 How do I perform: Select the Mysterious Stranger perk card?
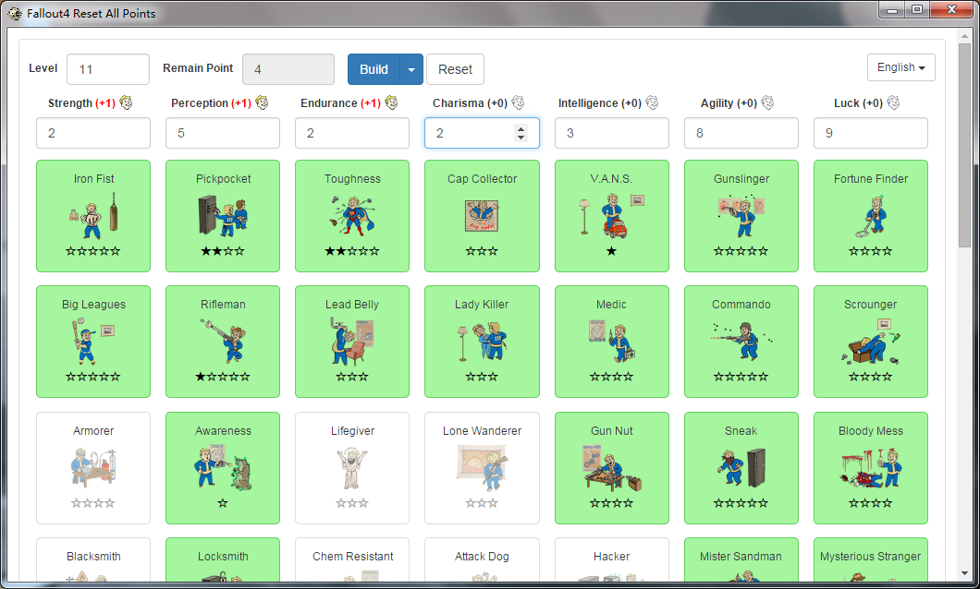pos(871,560)
